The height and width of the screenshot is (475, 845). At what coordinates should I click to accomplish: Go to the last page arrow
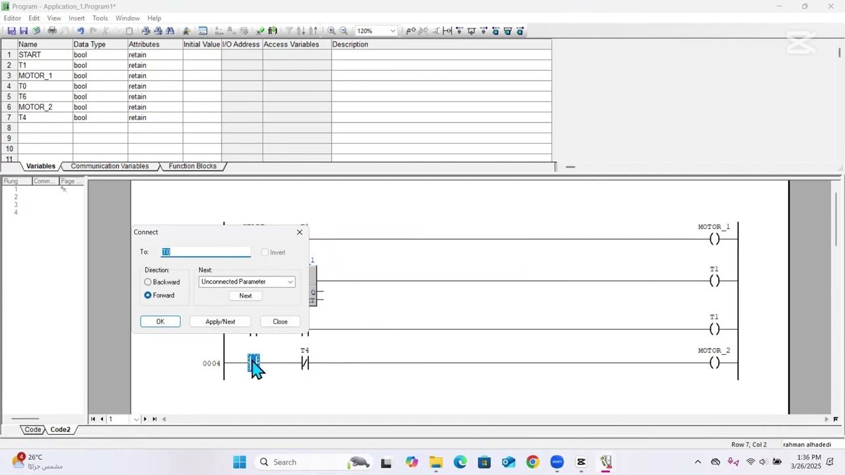154,419
